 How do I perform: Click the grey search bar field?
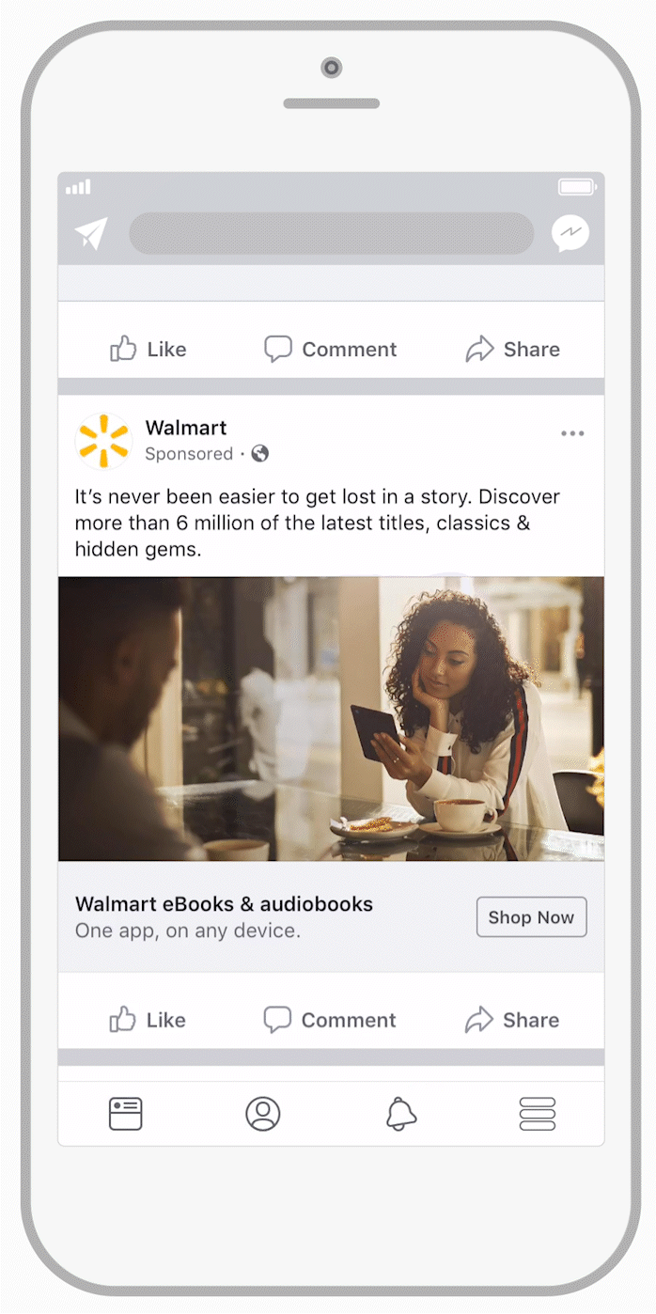tap(331, 233)
